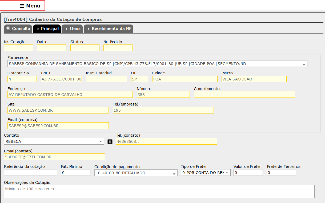
Task: Open the Tipo de Frete dropdown
Action: 205,173
